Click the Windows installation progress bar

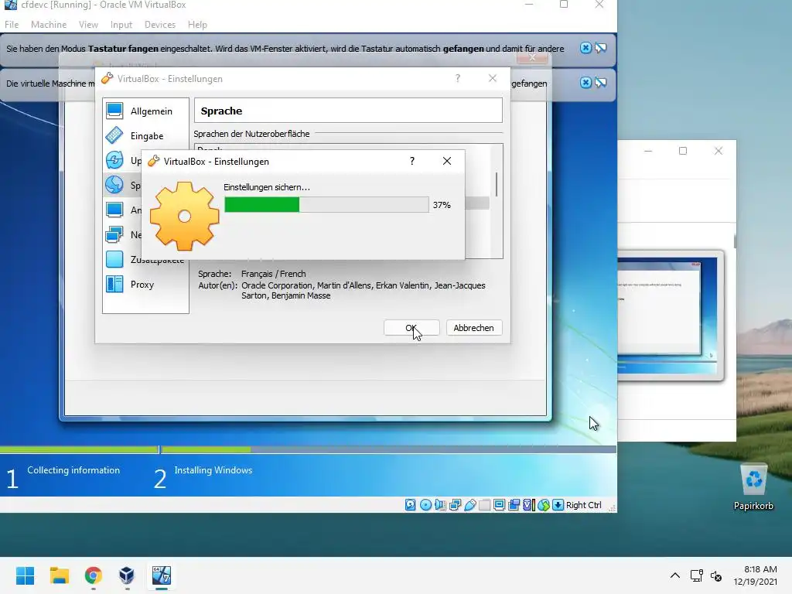[x=308, y=449]
